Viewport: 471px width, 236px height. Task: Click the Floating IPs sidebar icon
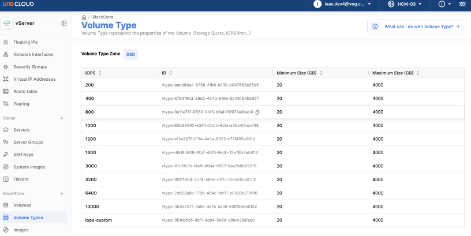tap(6, 42)
